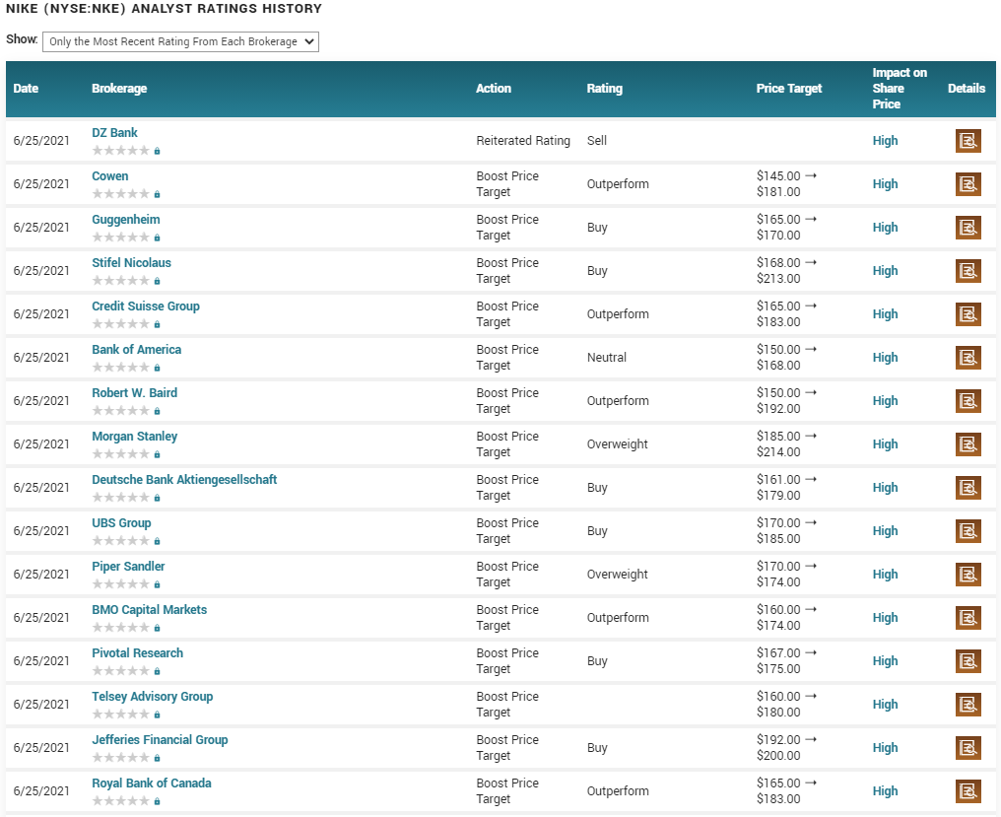Open the Guggenheim brokerage link
Image resolution: width=1001 pixels, height=817 pixels.
(126, 220)
